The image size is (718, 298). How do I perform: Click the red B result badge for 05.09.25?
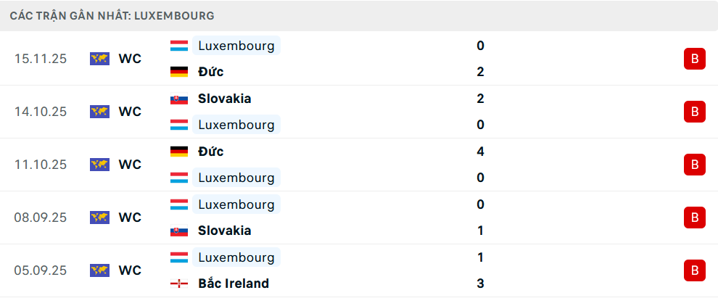pyautogui.click(x=694, y=270)
